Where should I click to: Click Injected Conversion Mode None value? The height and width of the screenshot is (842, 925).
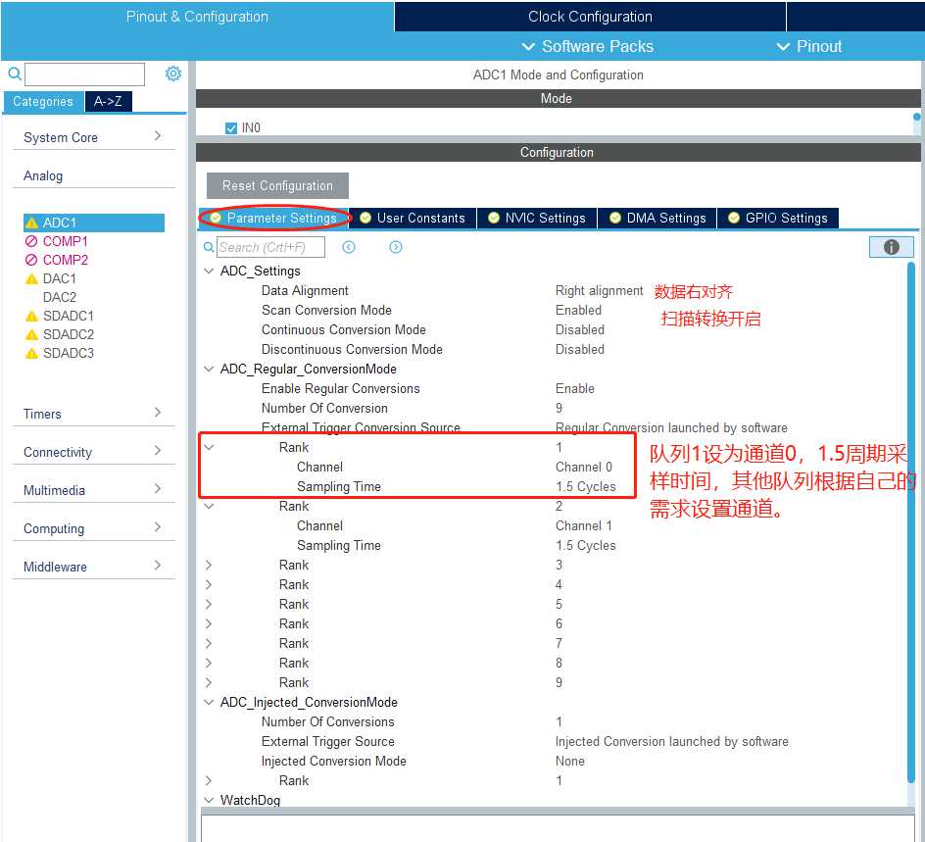570,762
